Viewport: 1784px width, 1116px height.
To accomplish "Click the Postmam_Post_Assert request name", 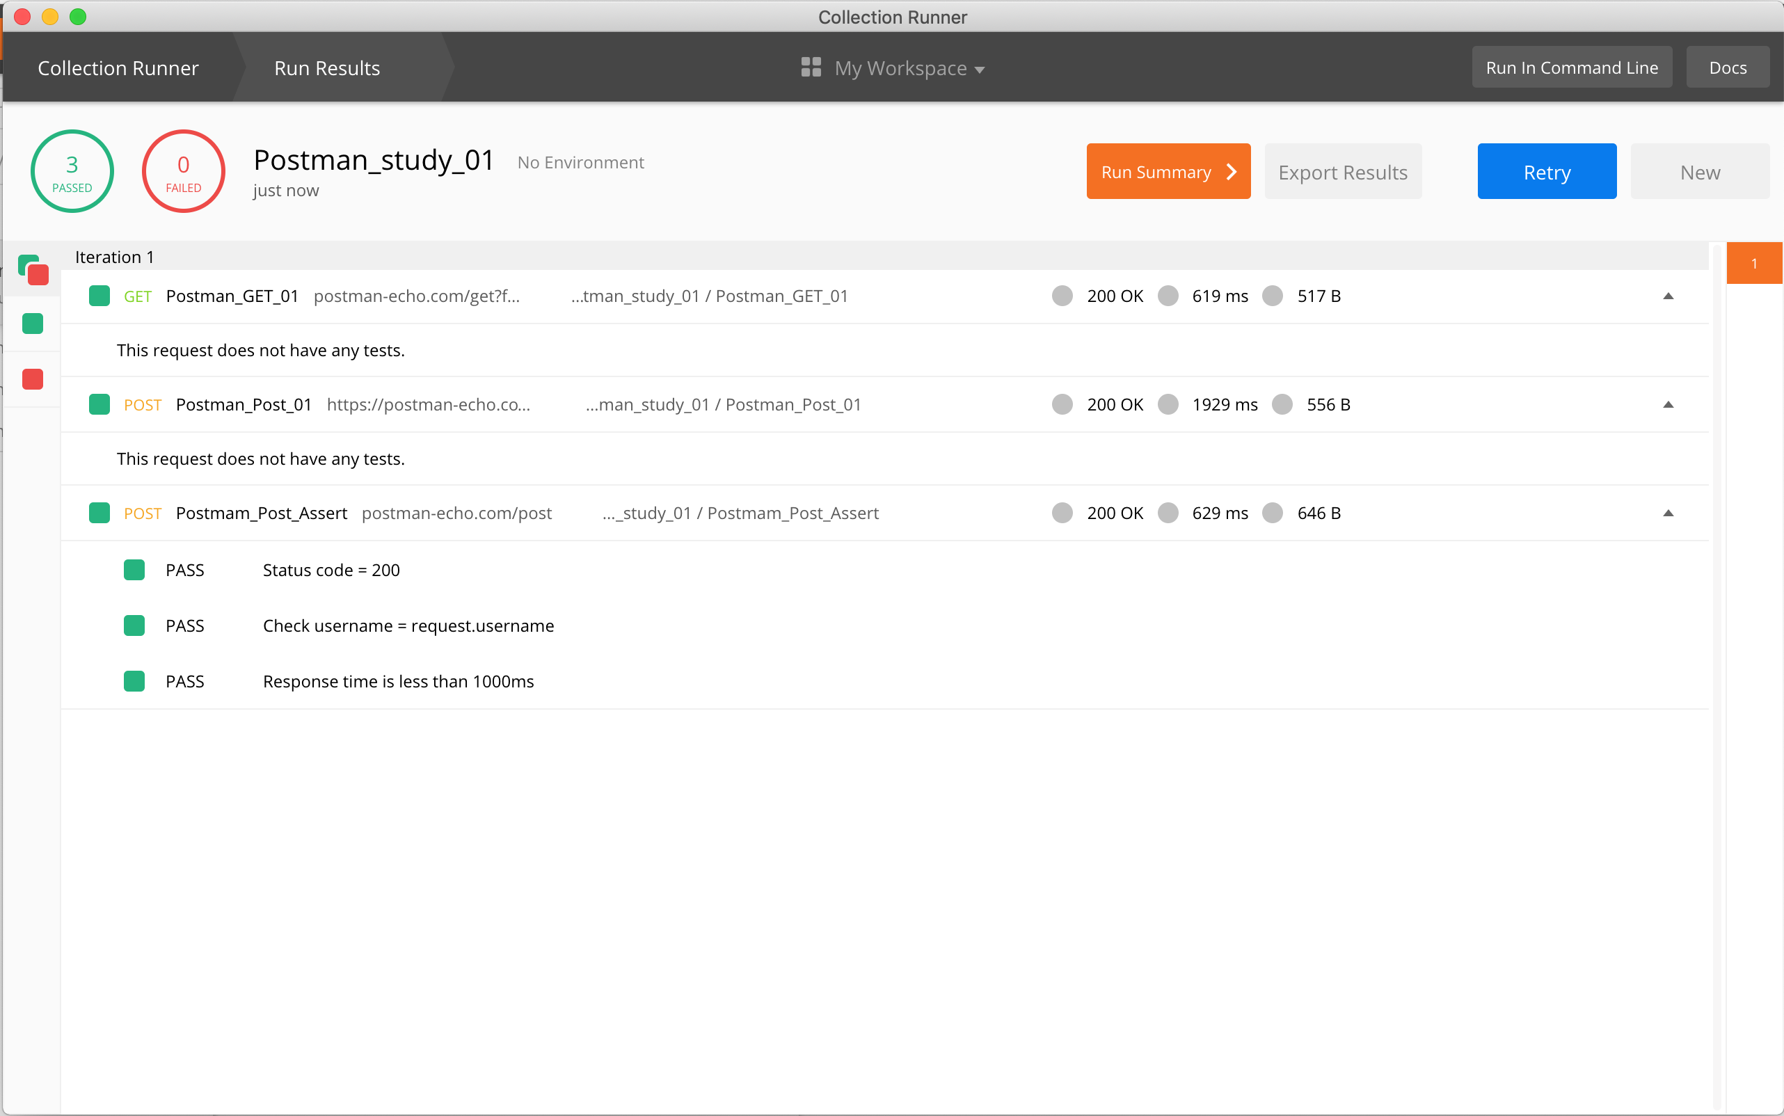I will pos(262,513).
